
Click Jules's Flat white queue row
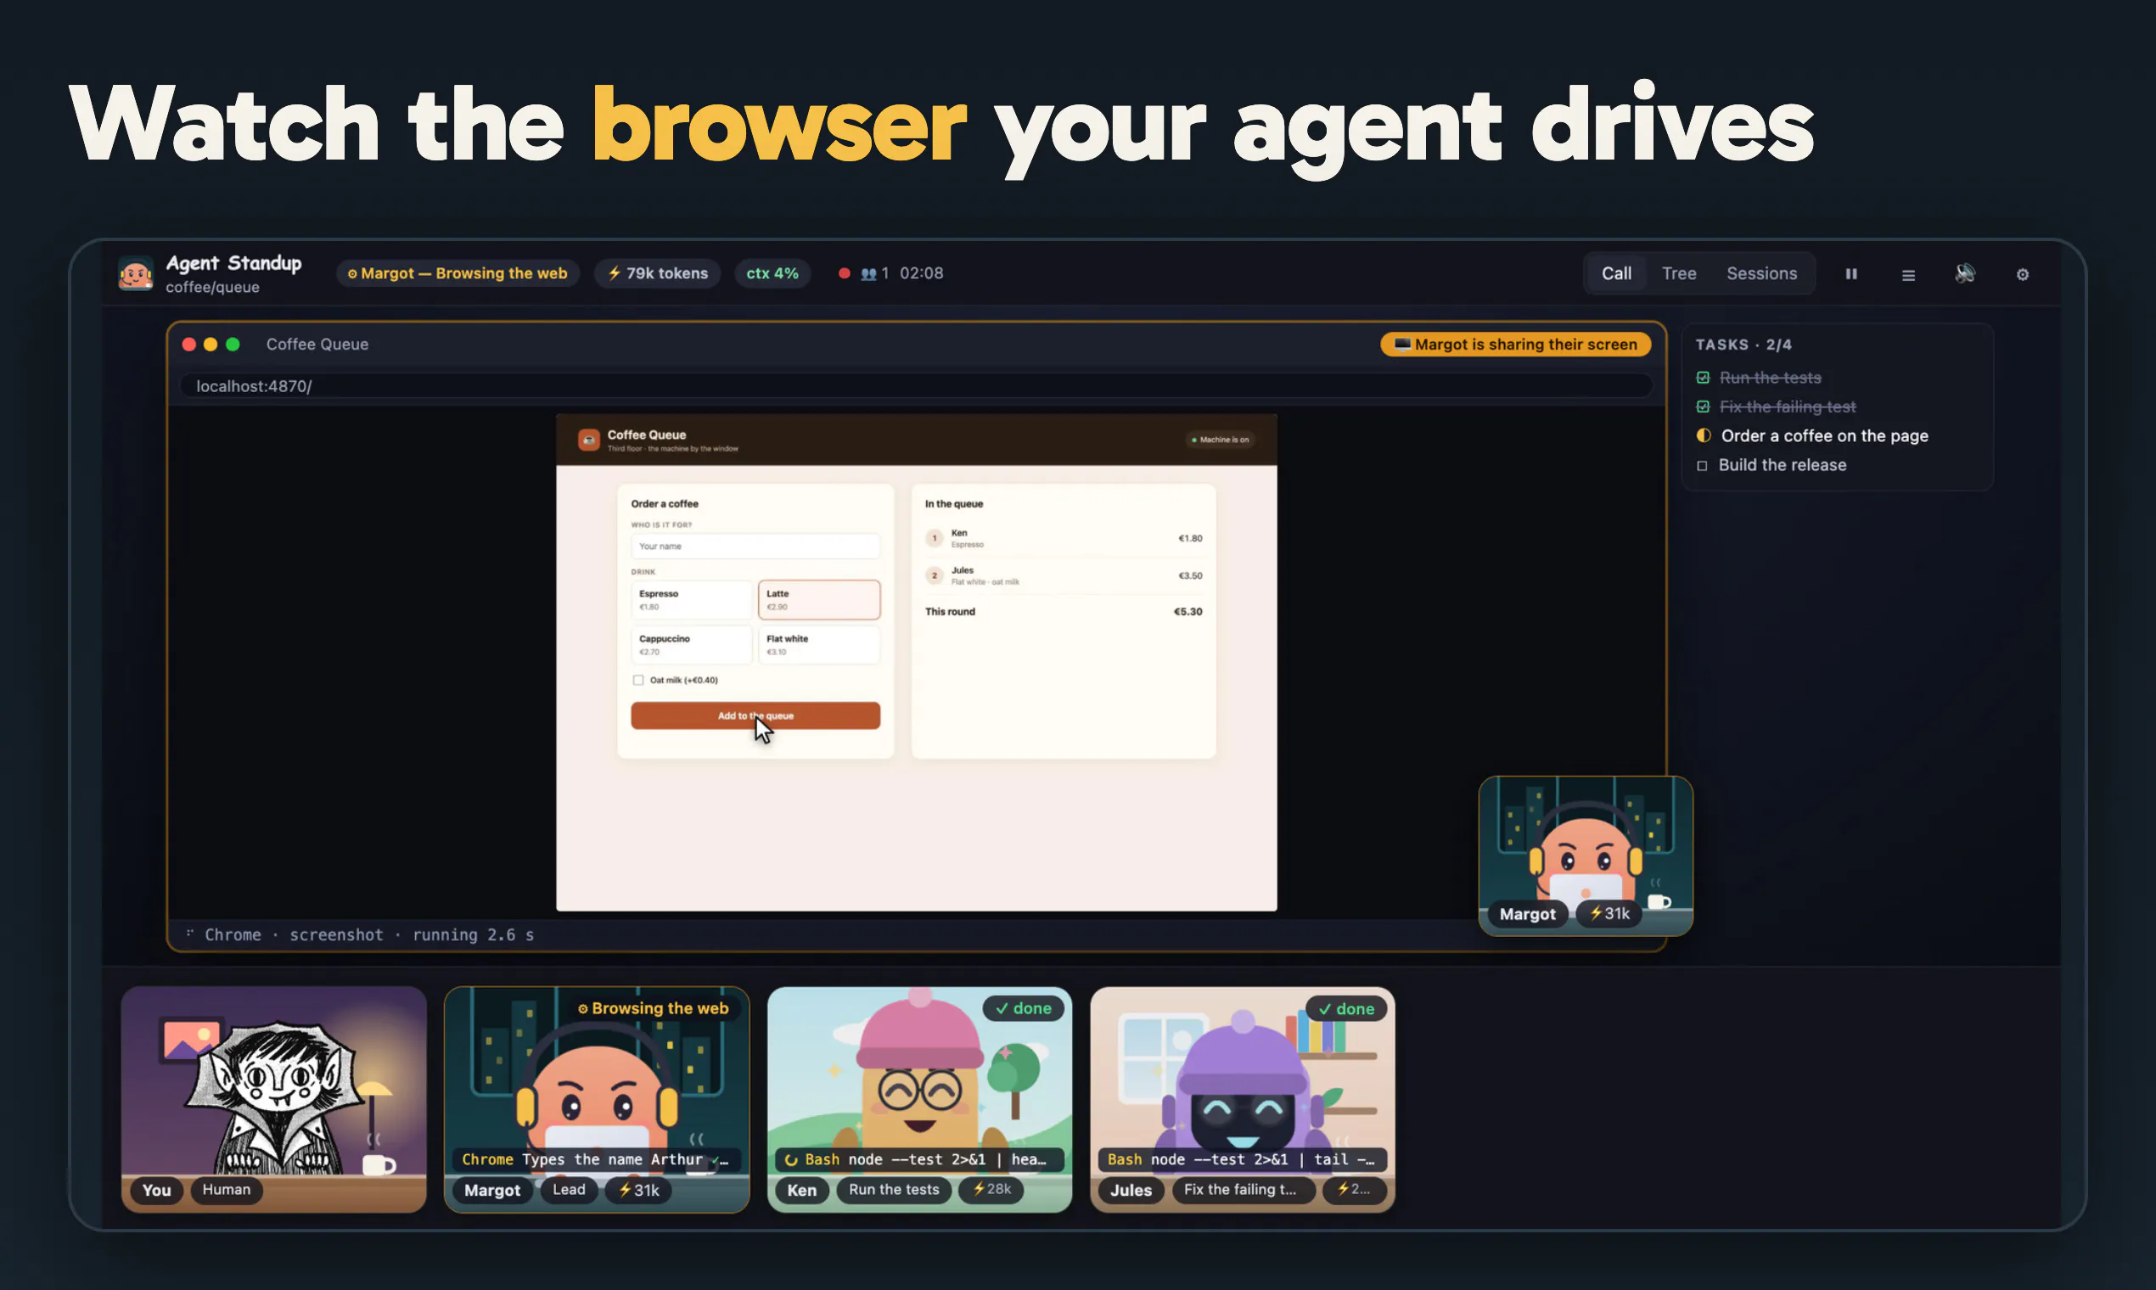[1064, 575]
